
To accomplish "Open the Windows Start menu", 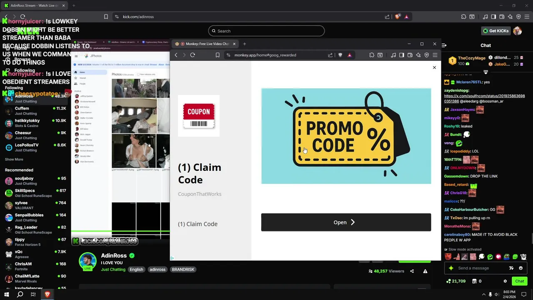I will pos(6,294).
